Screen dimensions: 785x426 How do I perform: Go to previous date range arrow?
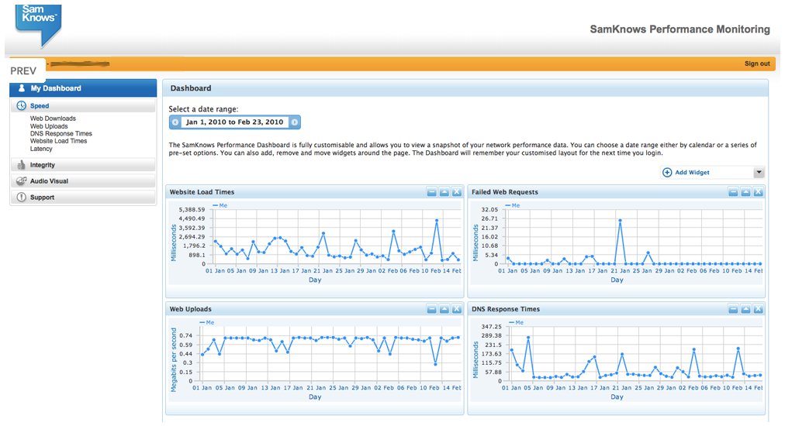pyautogui.click(x=175, y=122)
